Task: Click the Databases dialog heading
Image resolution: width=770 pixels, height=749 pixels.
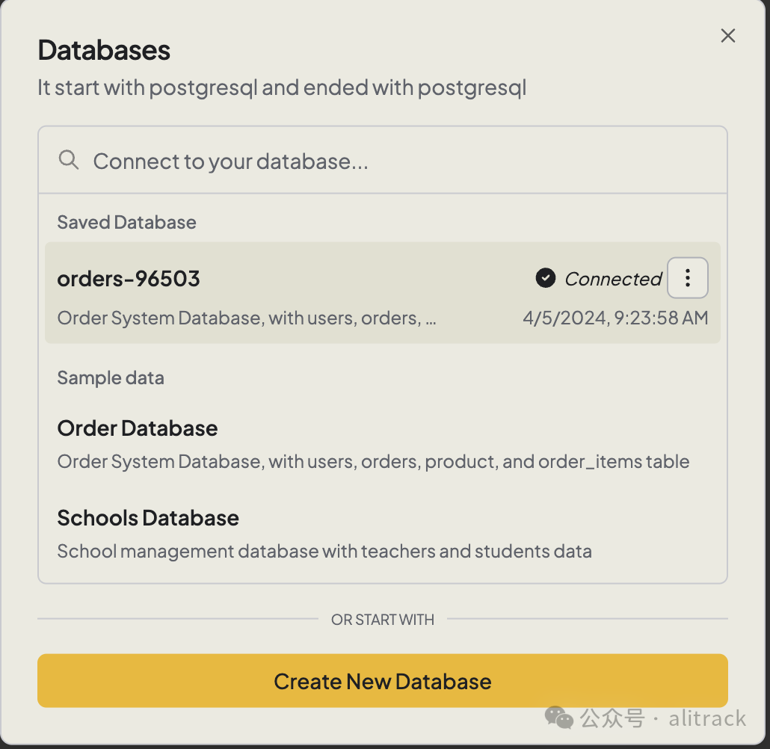Action: pos(104,50)
